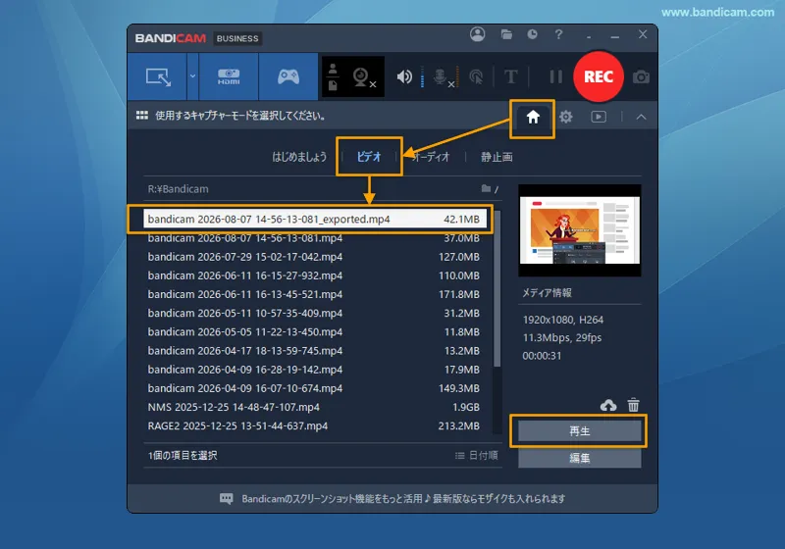Image resolution: width=785 pixels, height=549 pixels.
Task: Open scheduled recording clock icon
Action: tap(532, 34)
